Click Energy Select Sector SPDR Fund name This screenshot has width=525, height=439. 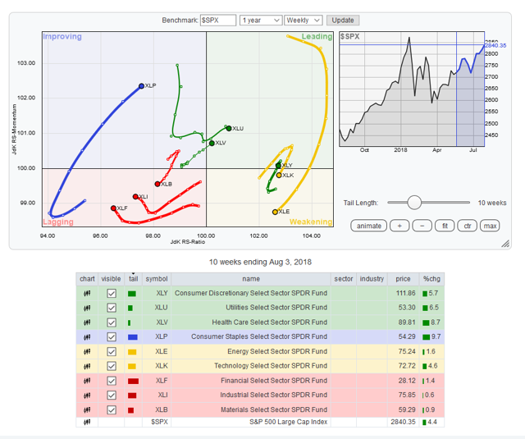click(277, 351)
